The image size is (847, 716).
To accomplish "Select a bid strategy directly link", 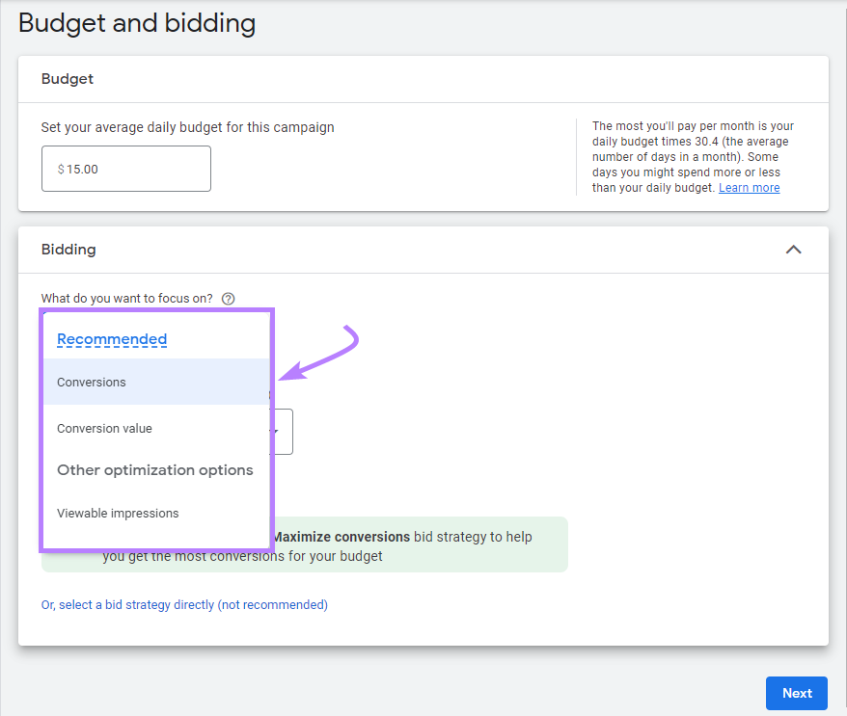I will point(184,605).
